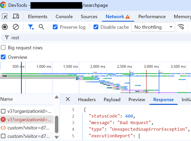
Task: Open the Memory tab
Action: [x=182, y=17]
